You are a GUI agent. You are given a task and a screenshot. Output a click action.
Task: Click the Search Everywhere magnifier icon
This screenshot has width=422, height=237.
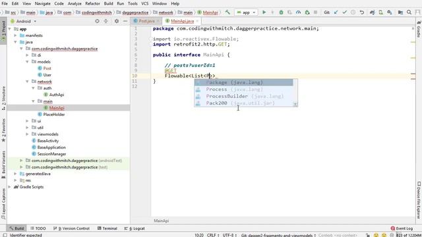pos(409,13)
